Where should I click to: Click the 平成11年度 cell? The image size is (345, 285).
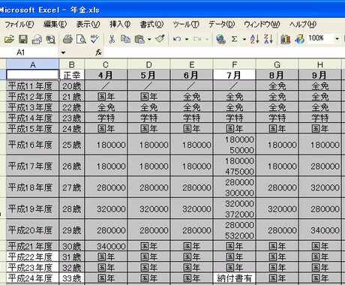(x=33, y=85)
